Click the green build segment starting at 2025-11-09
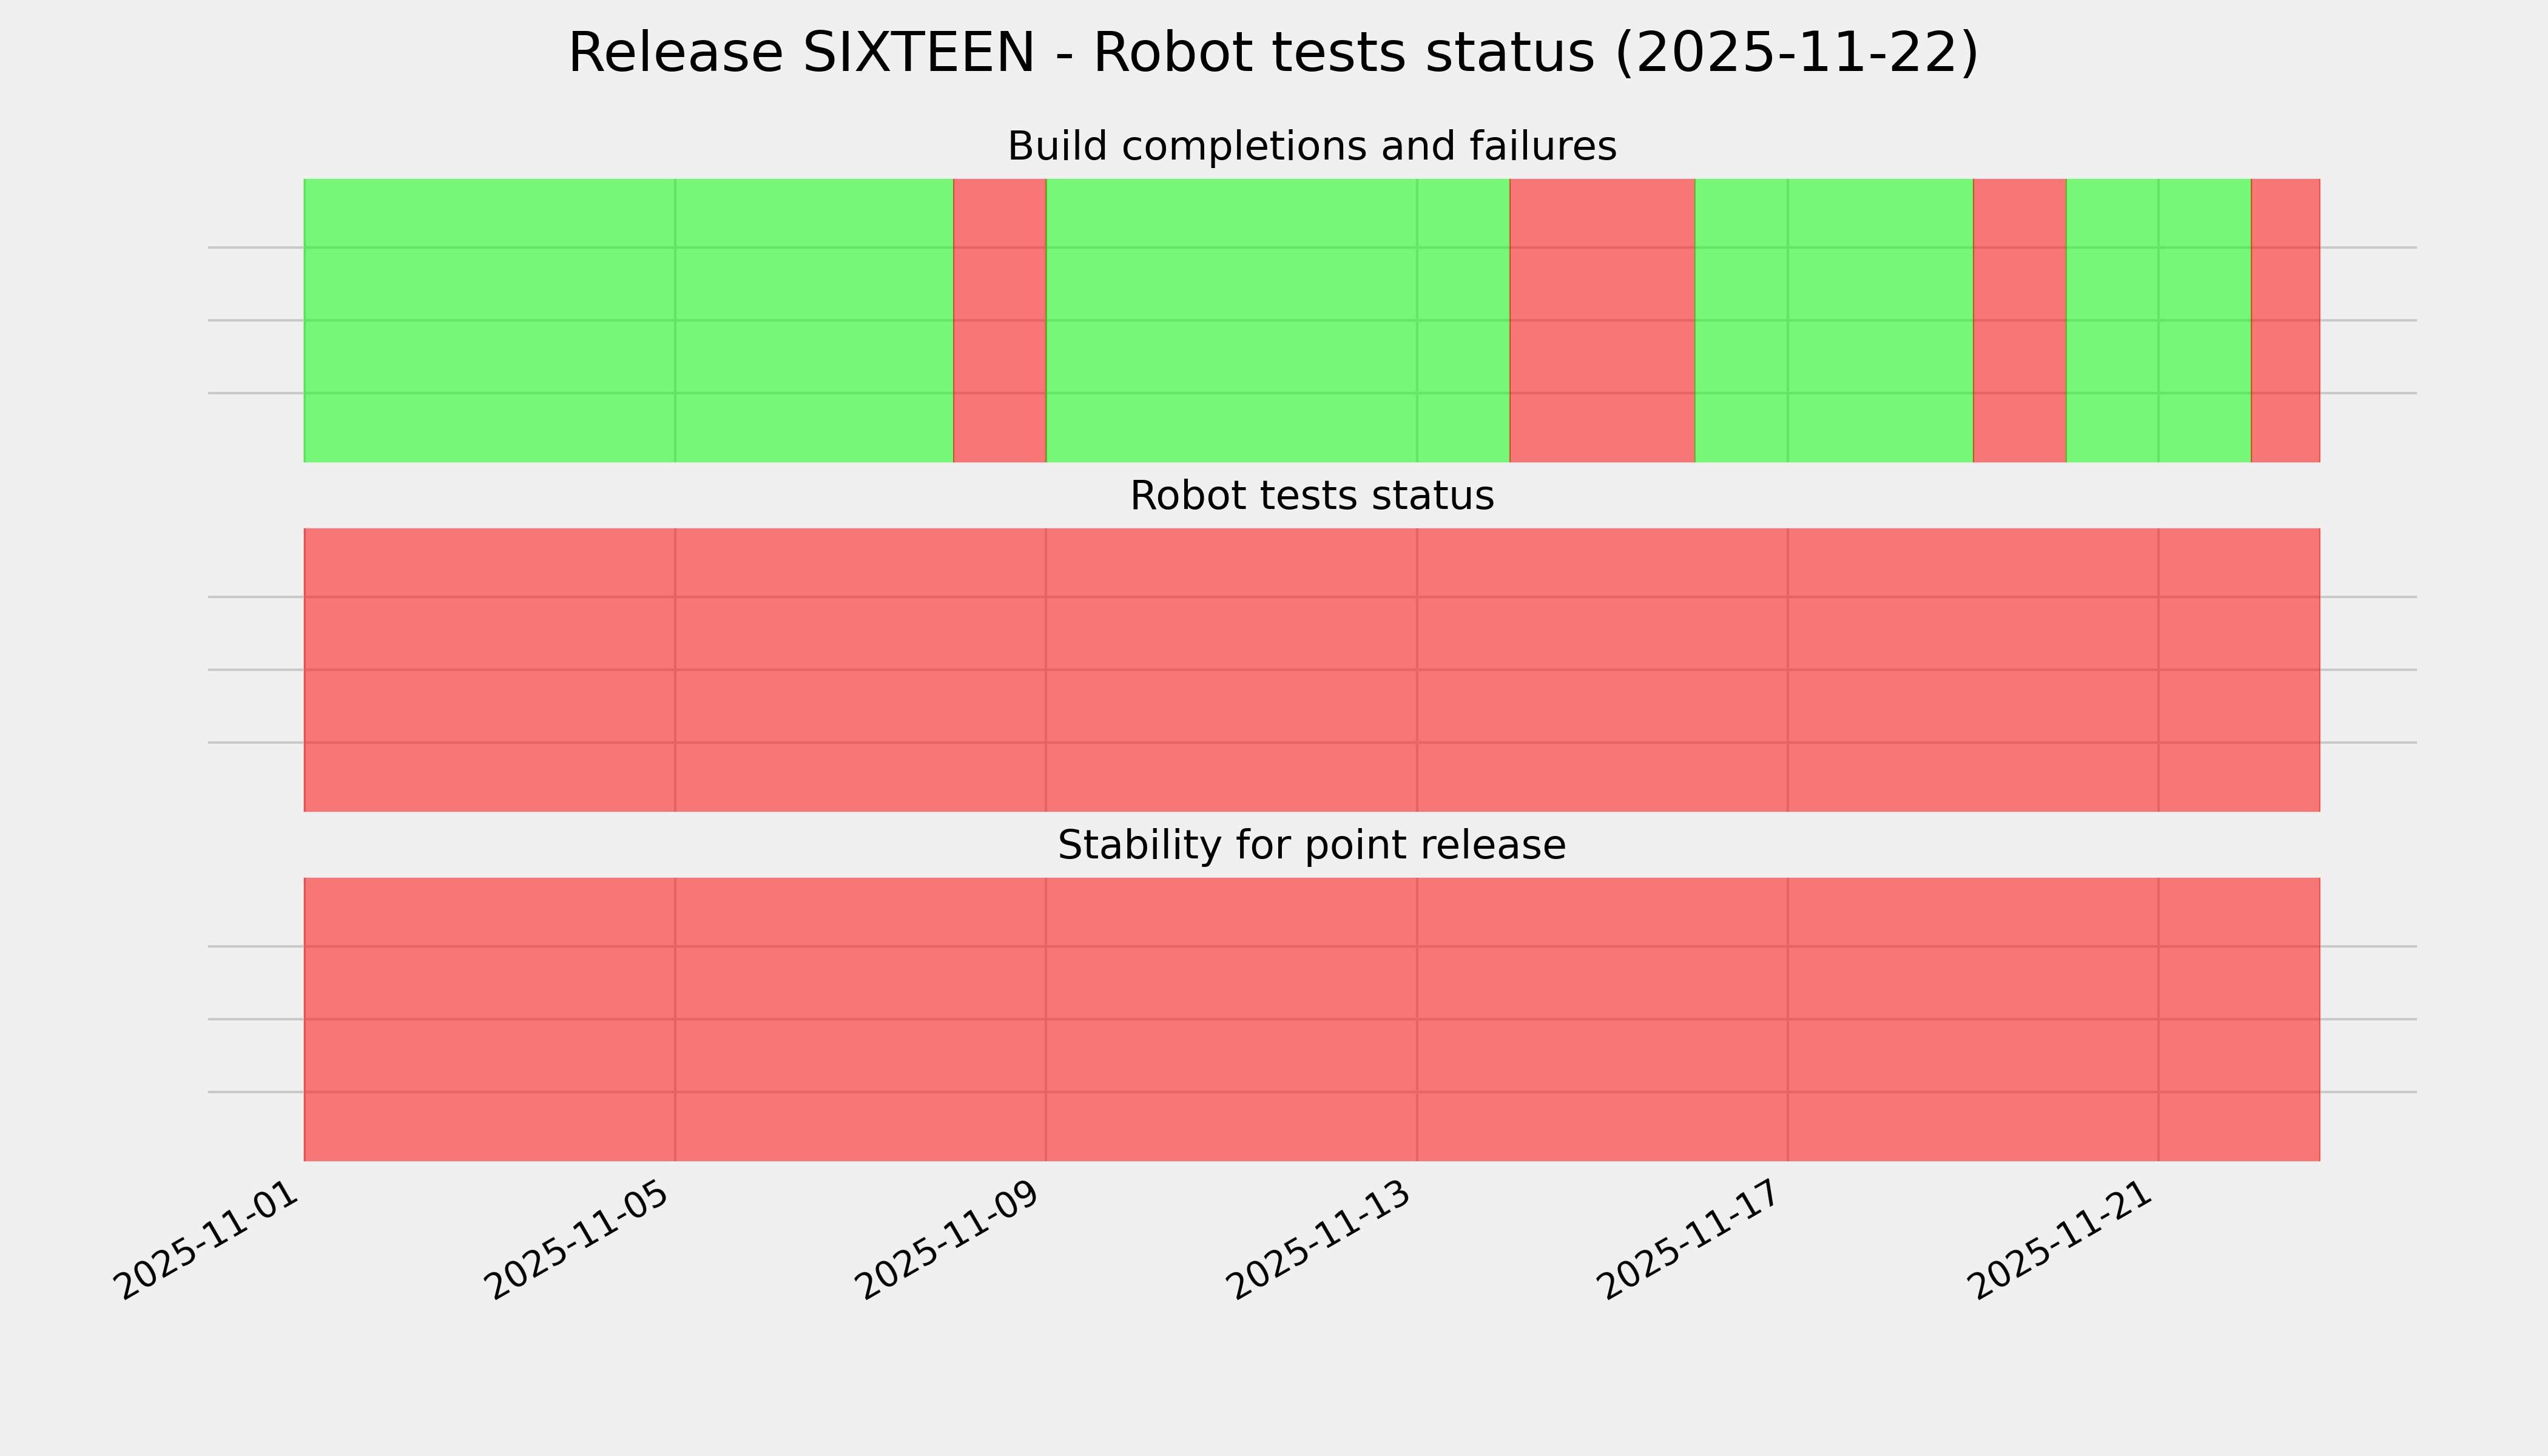The image size is (2548, 1456). pyautogui.click(x=1277, y=320)
